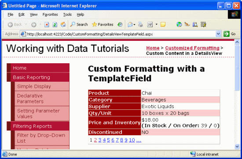Click the Back navigation button

[x=15, y=25]
